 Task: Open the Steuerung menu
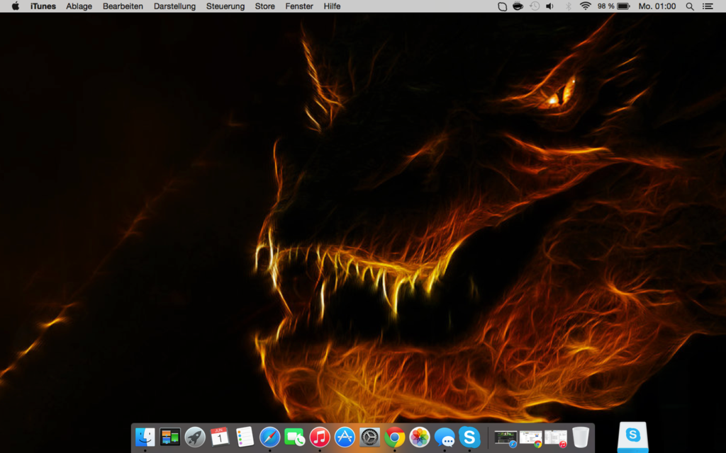coord(225,6)
